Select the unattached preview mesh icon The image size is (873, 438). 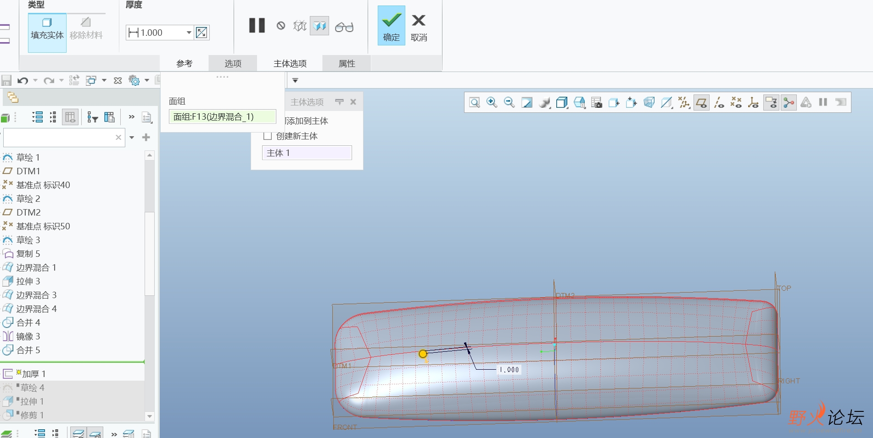click(x=300, y=26)
